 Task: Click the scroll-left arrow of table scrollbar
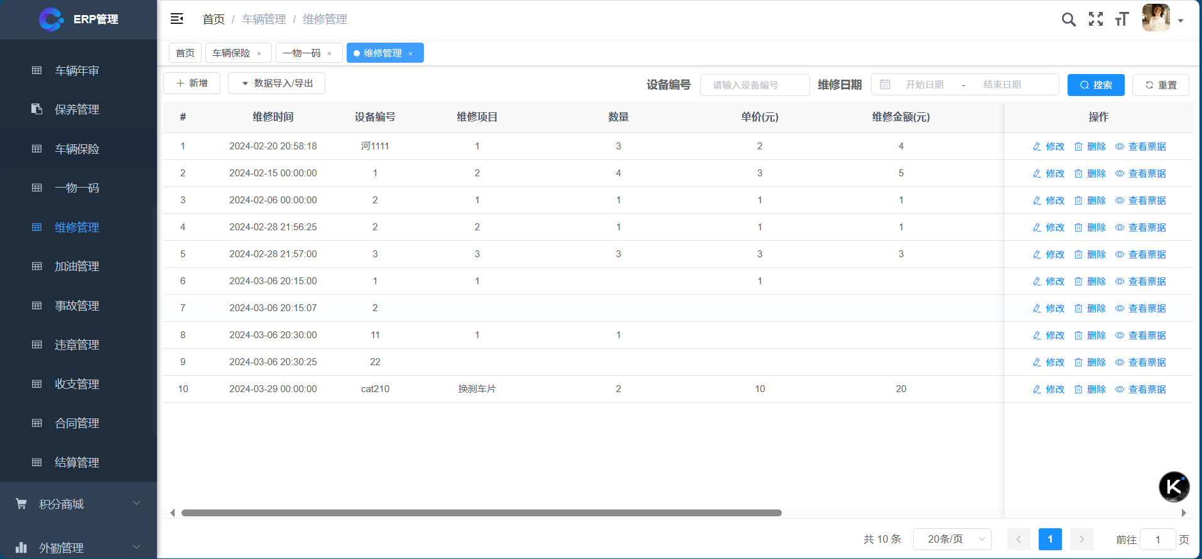(173, 513)
